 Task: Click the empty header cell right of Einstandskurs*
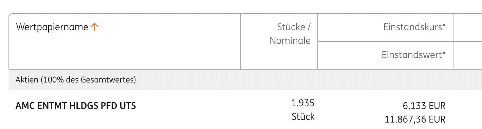tap(468, 27)
